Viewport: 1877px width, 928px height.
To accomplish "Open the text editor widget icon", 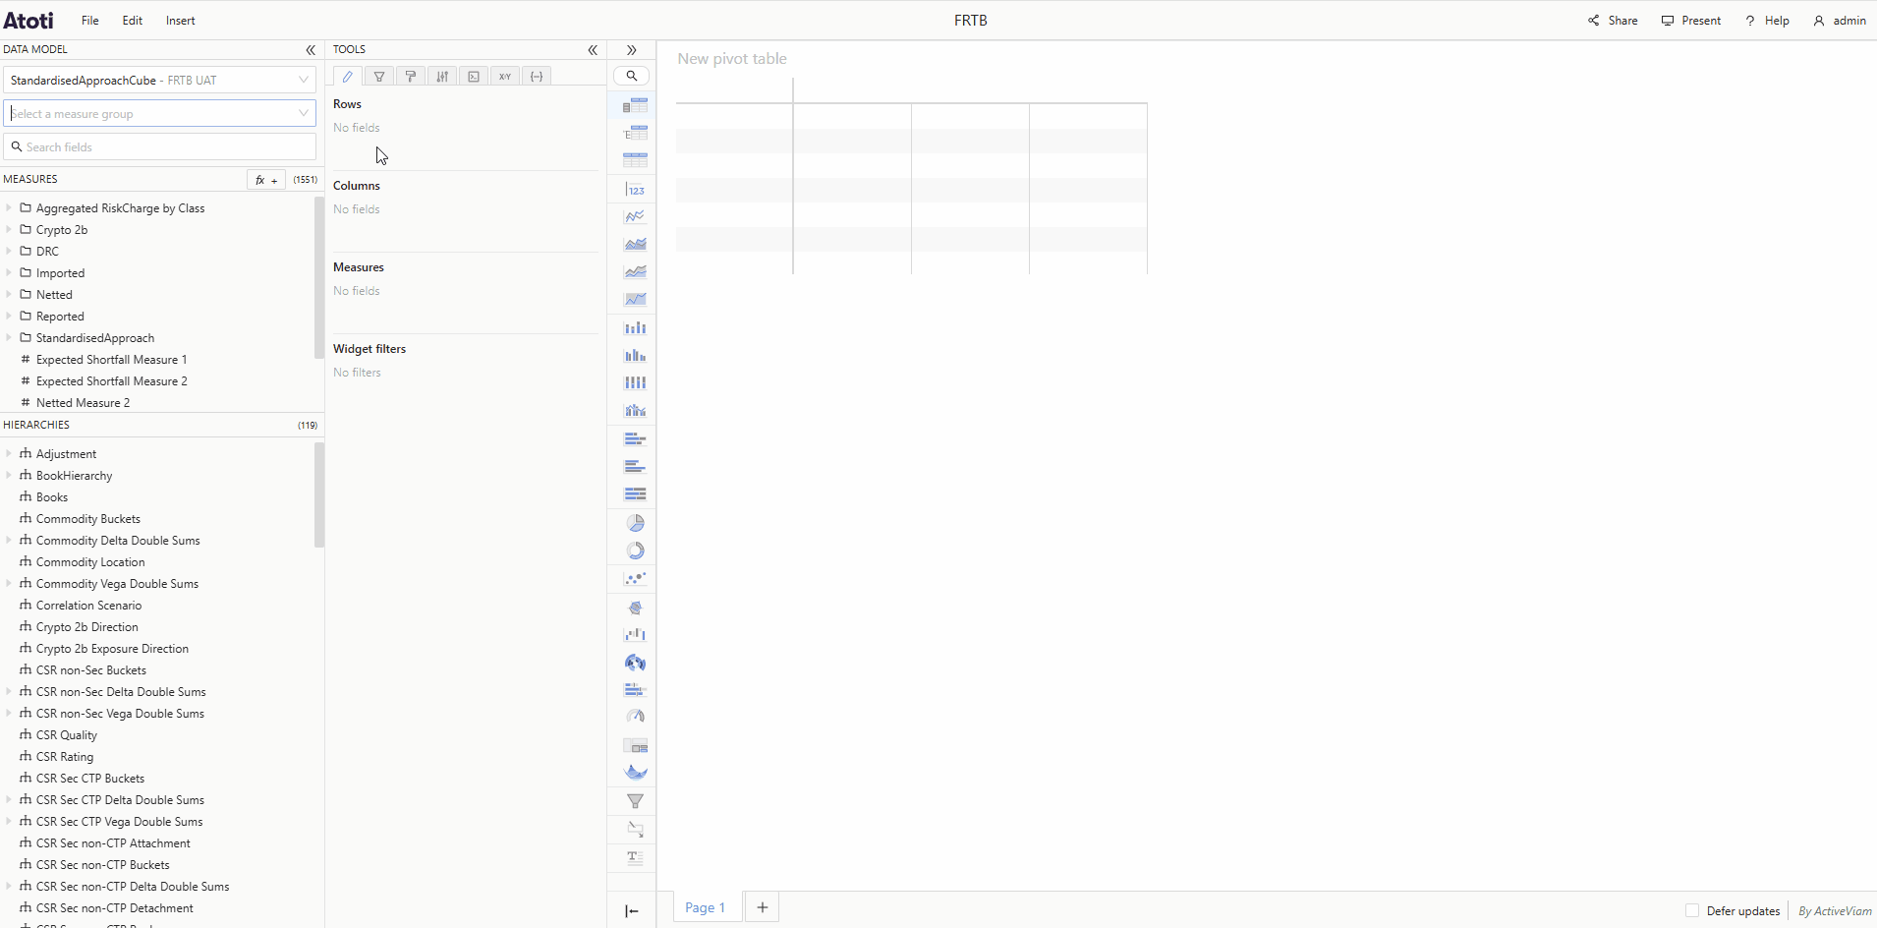I will click(634, 857).
